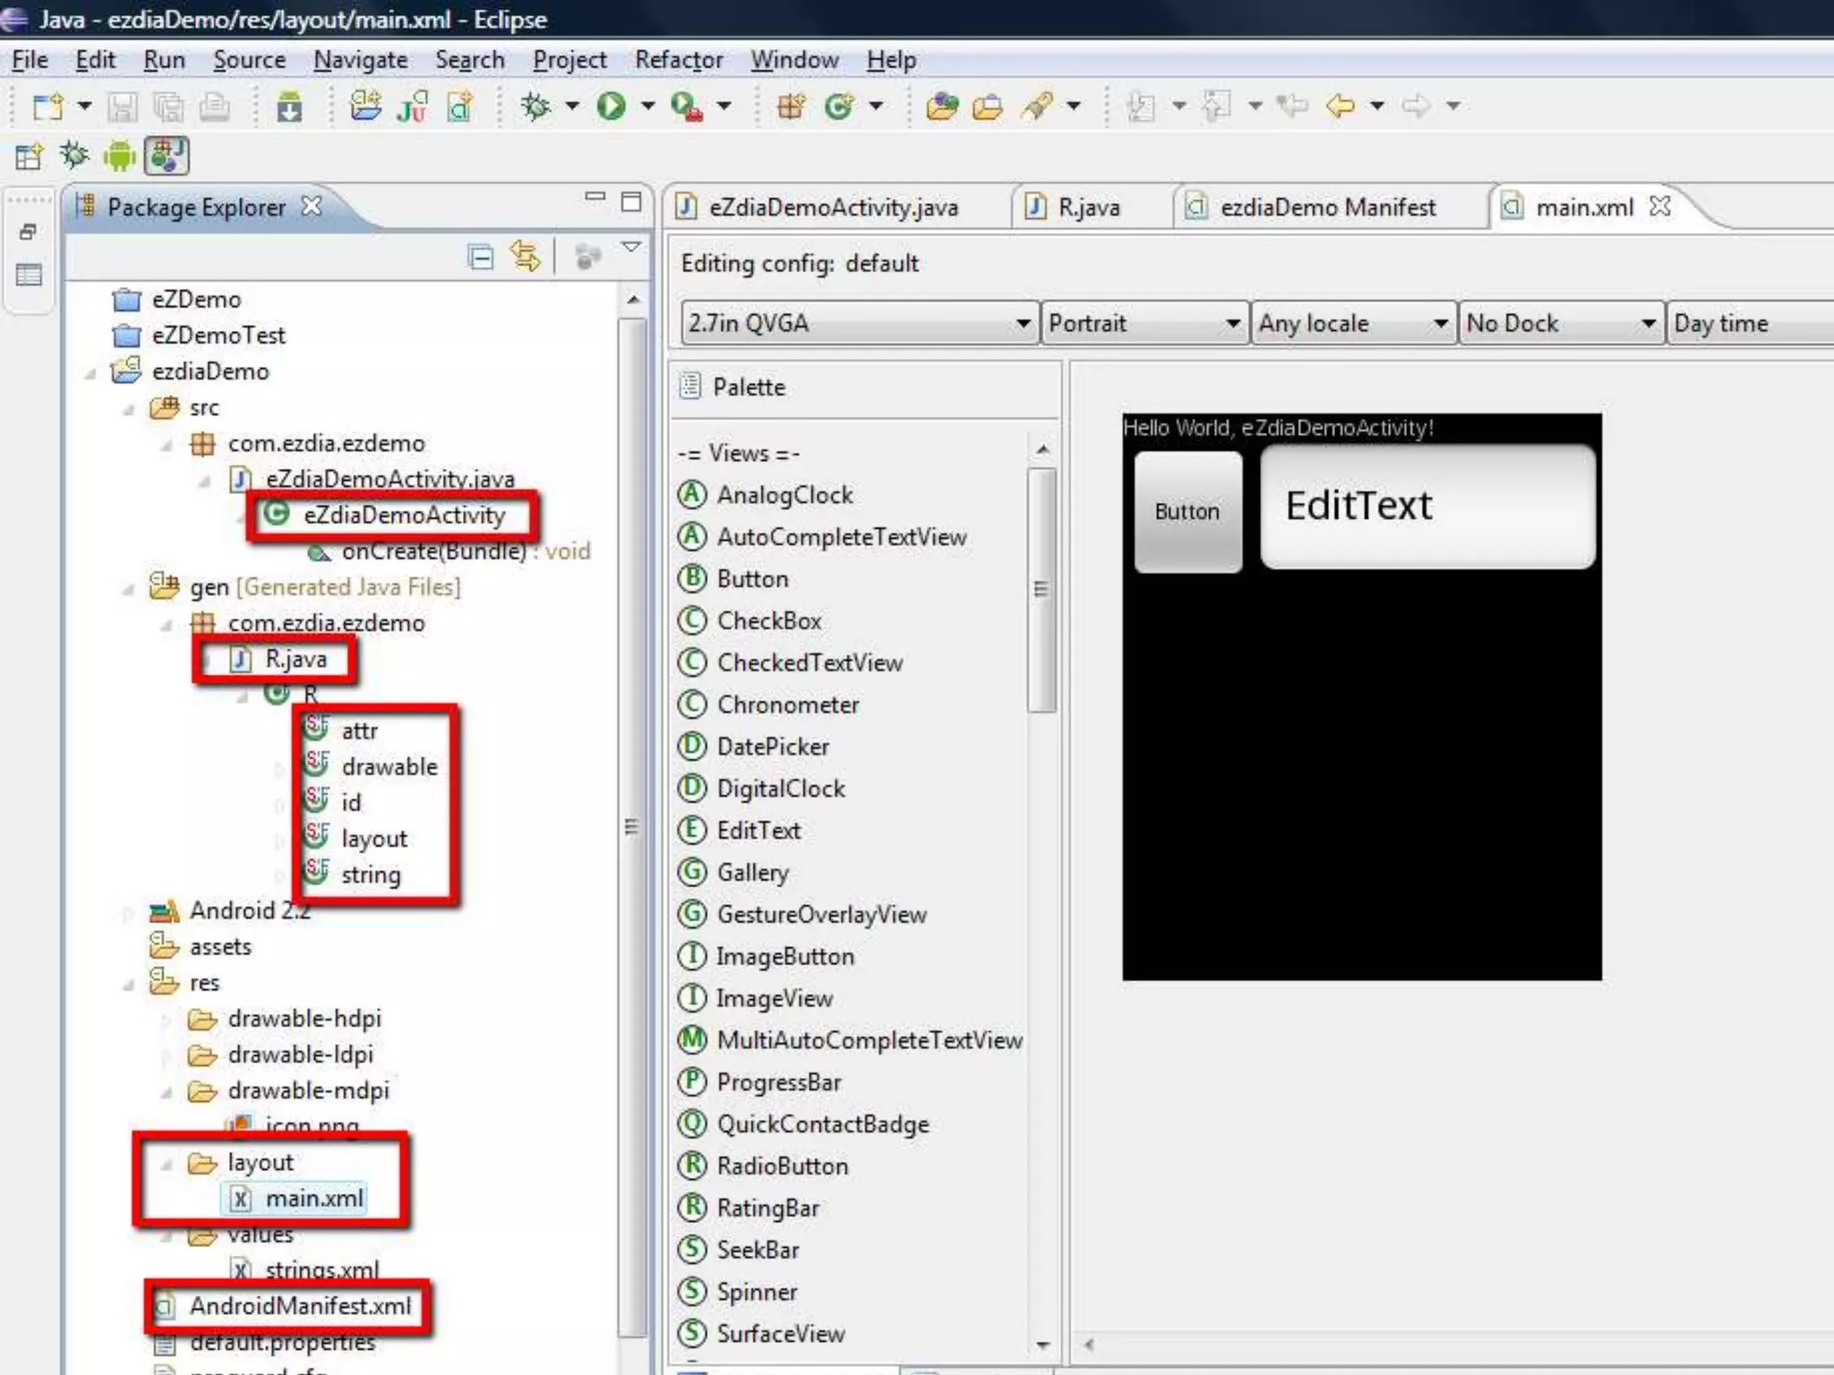Click Collapse All in Package Explorer
Screen dimensions: 1834x1375
coord(481,258)
